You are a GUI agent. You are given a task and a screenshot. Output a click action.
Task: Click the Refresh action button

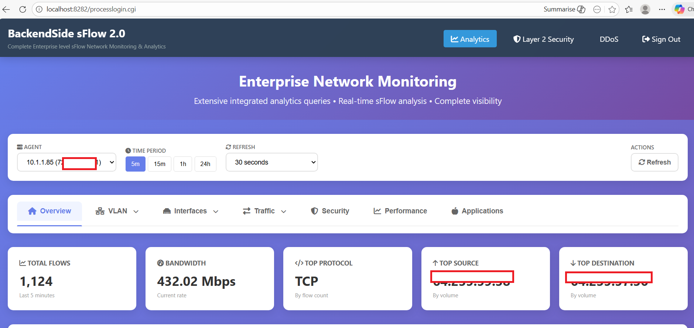tap(654, 162)
